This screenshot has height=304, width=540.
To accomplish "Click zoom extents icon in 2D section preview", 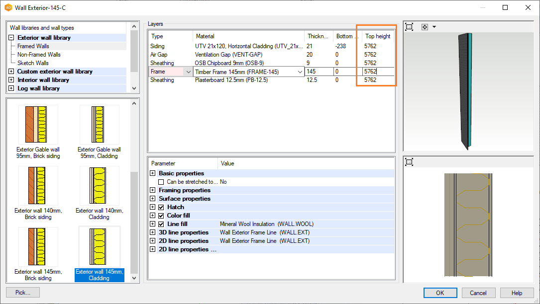I will point(409,162).
